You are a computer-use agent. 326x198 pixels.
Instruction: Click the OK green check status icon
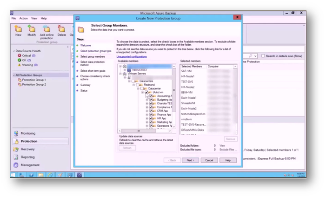coord(20,60)
